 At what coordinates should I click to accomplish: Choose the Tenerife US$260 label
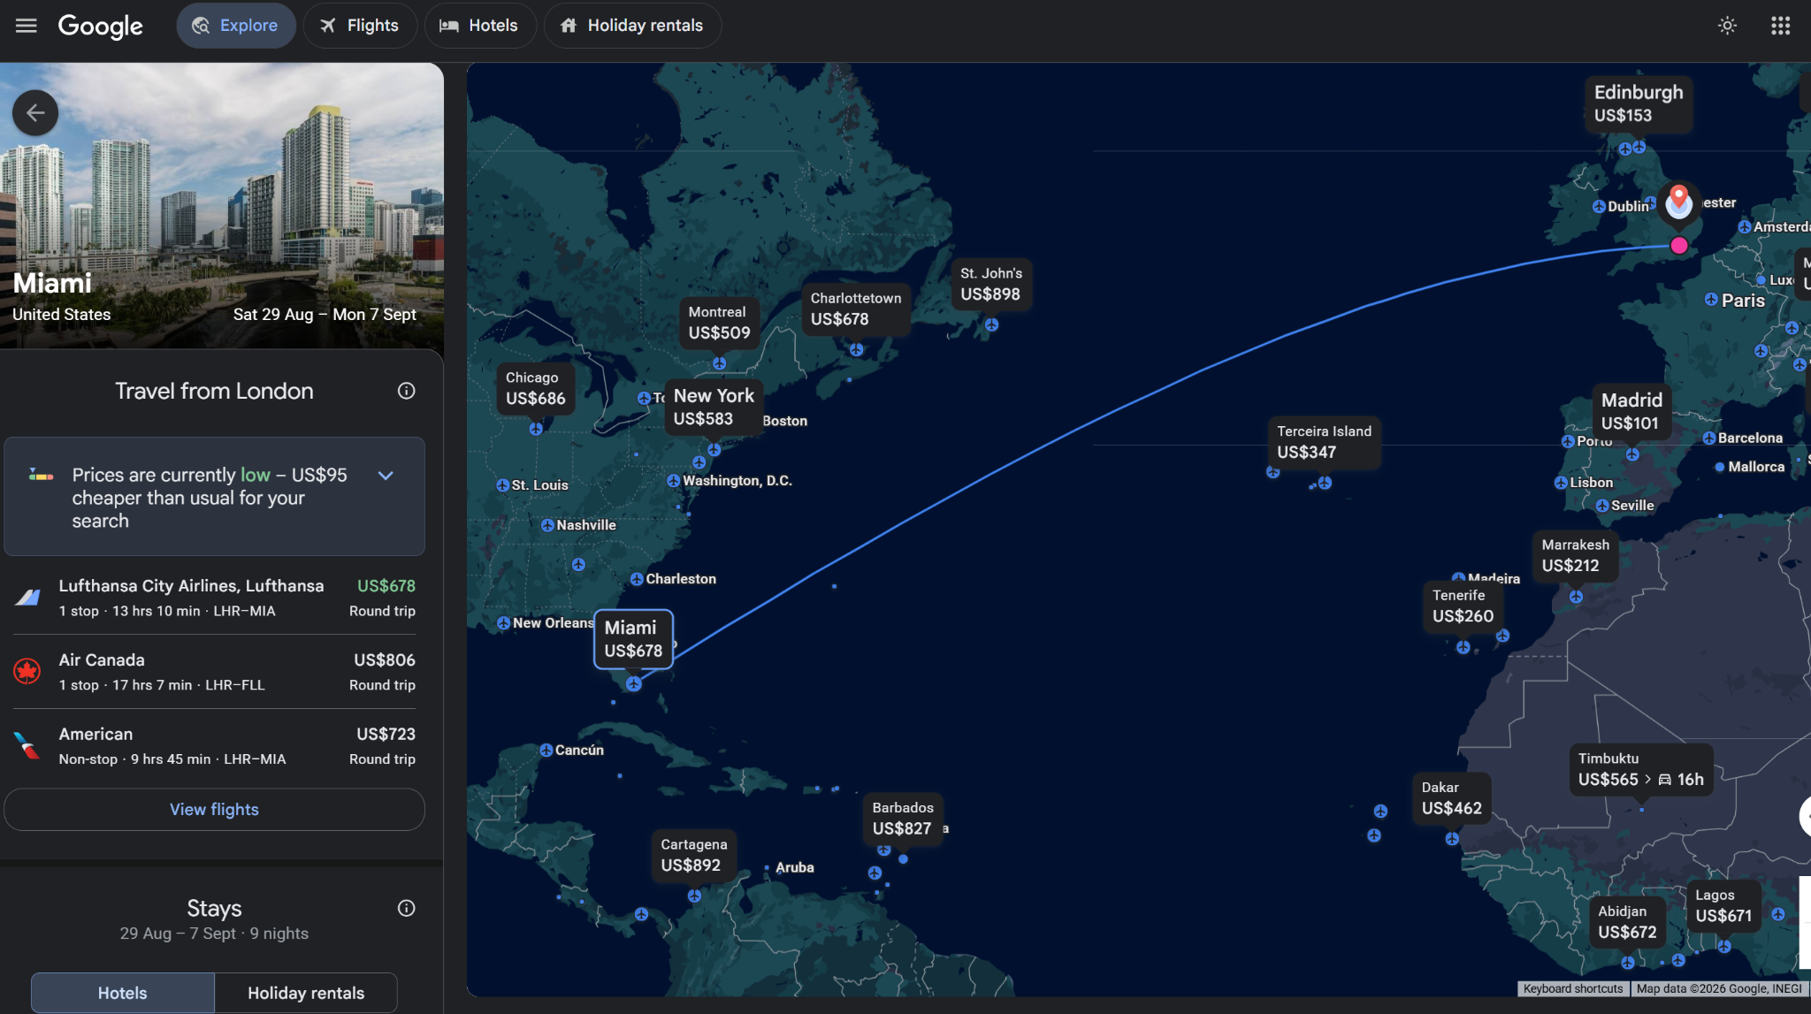[1463, 606]
